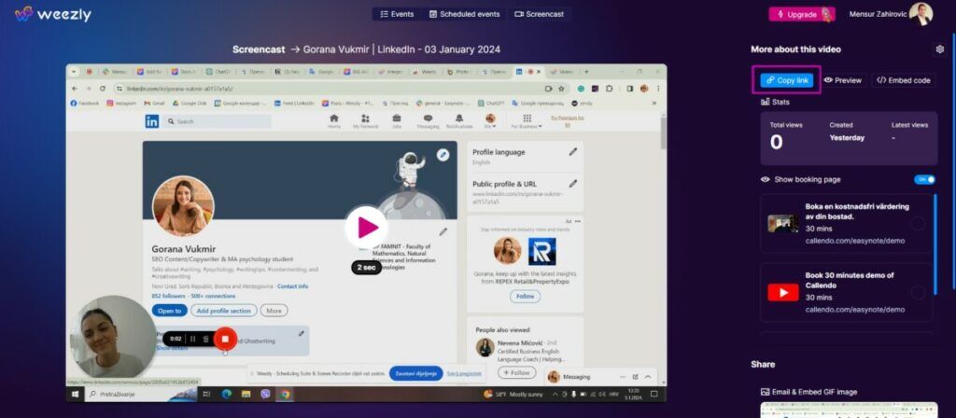Click pencil icon beside Public profile & URL

click(x=572, y=183)
